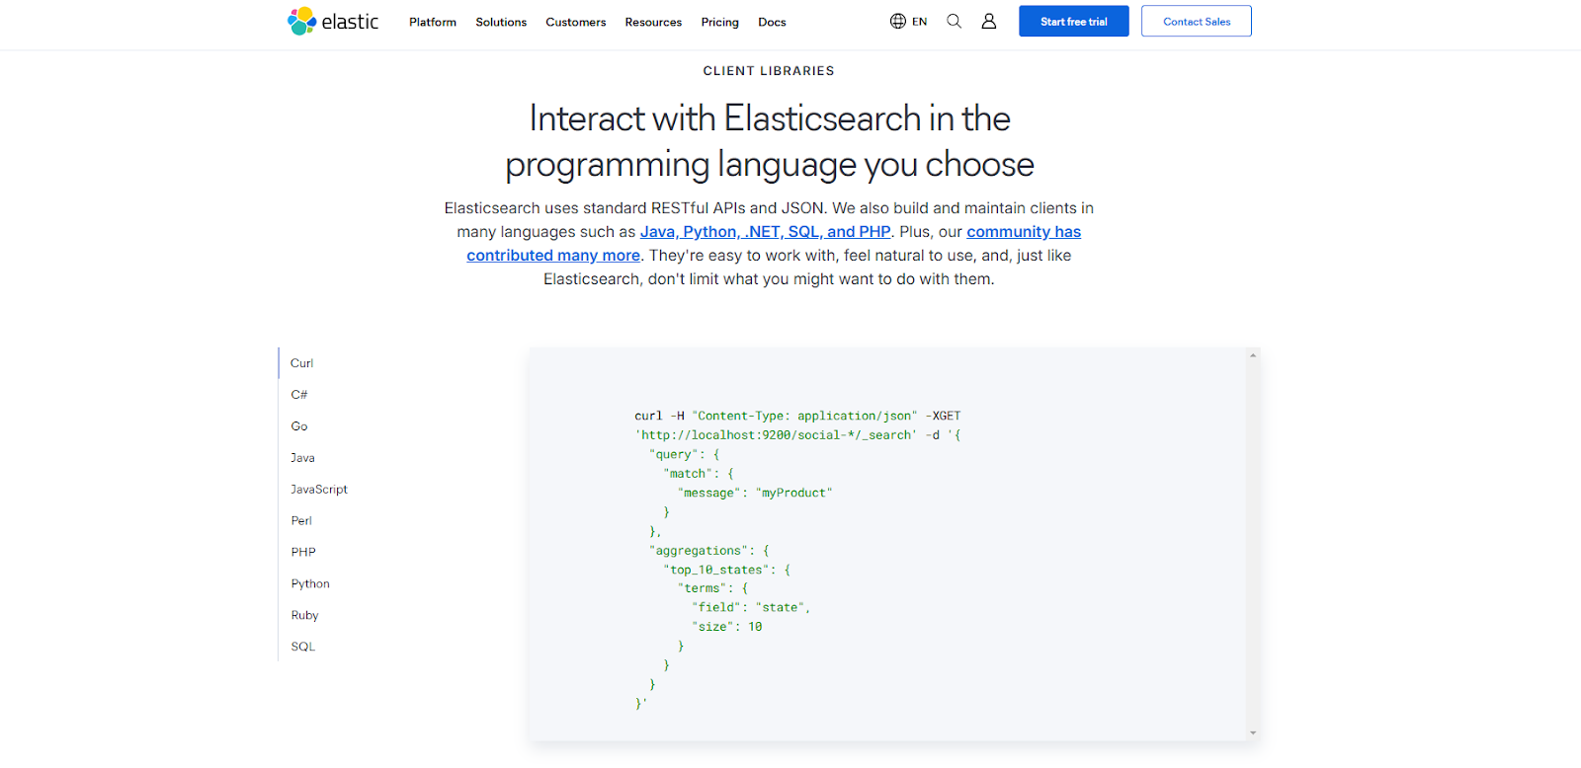Open the Customers menu

pos(575,22)
